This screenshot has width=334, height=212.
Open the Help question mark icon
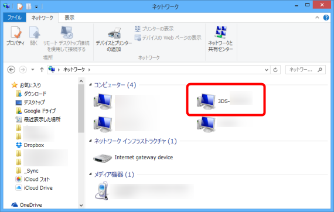326,18
